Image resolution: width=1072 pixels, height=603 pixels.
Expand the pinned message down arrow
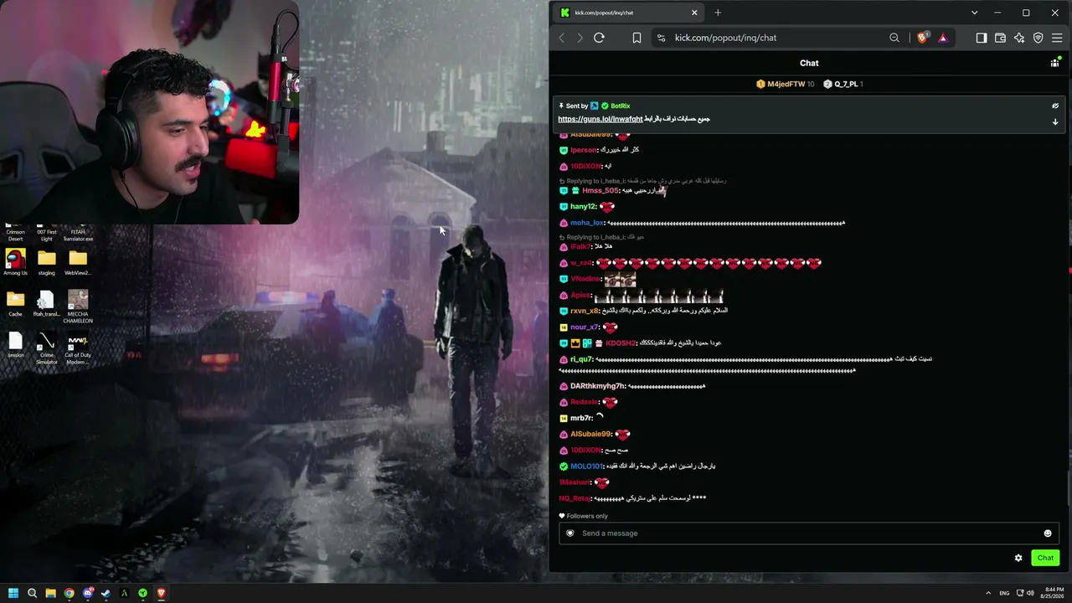pyautogui.click(x=1055, y=121)
